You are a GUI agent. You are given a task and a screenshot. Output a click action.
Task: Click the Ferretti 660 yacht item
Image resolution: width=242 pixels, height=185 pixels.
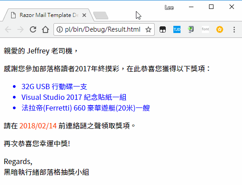86,108
